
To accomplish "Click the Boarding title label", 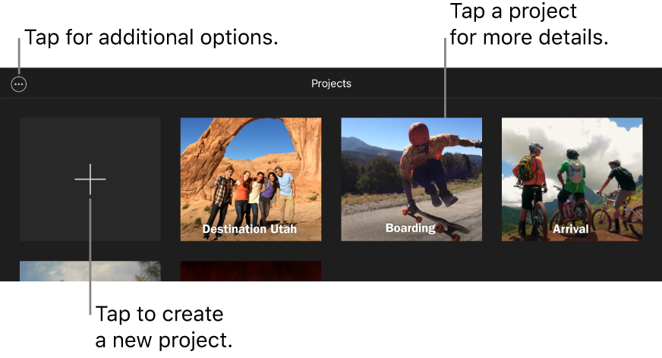I will coord(411,228).
